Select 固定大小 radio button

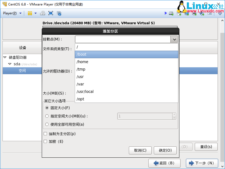tap(47, 108)
